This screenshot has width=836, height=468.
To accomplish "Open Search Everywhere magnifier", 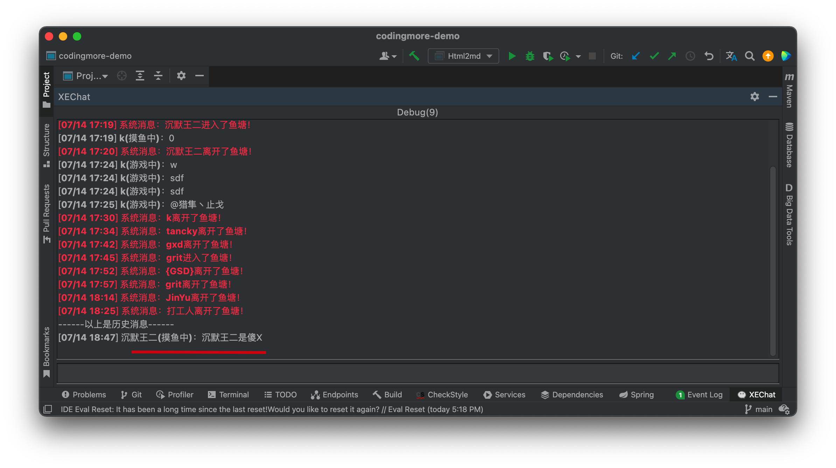I will point(750,56).
